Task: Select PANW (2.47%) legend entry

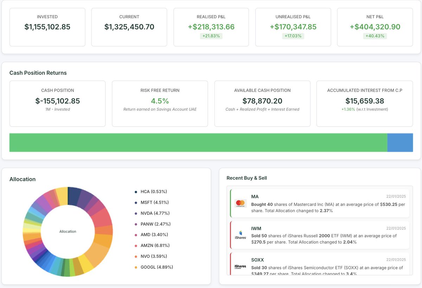Action: point(153,224)
